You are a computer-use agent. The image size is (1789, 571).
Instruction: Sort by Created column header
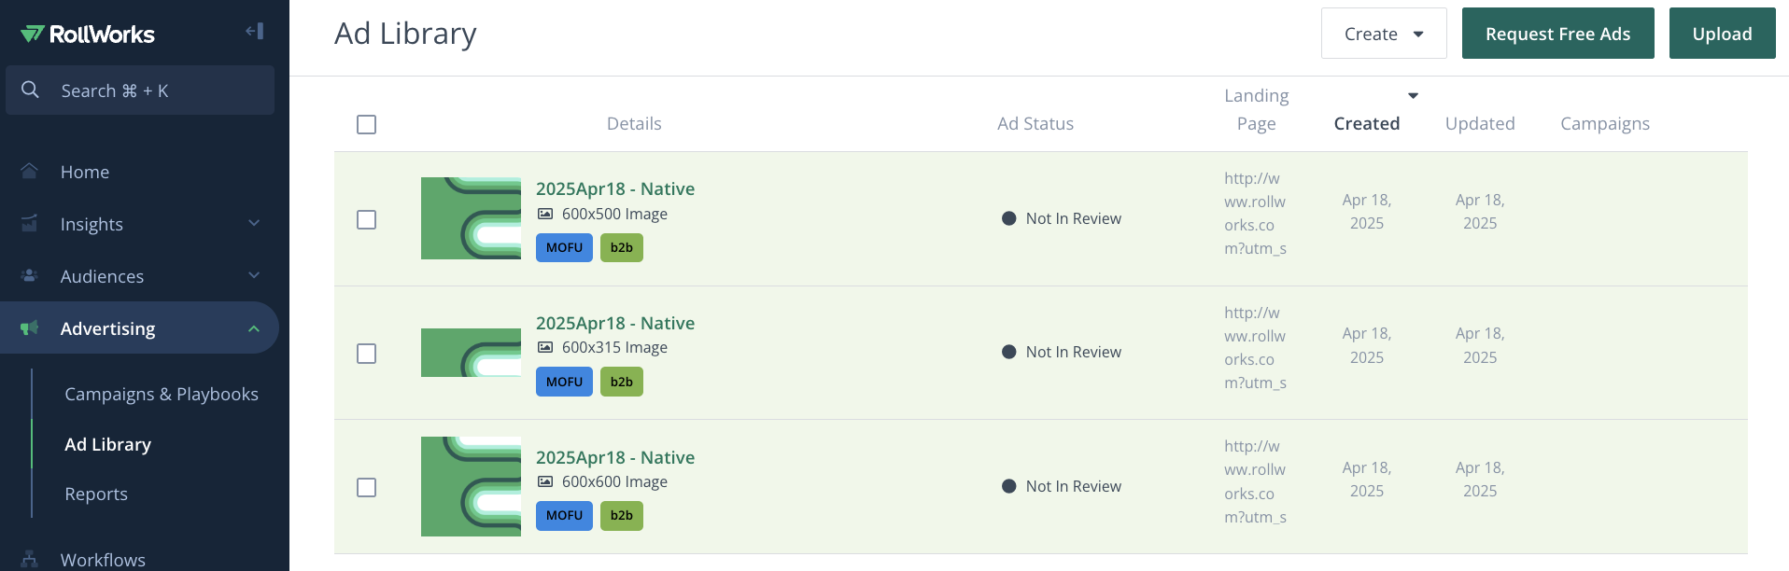pos(1367,123)
